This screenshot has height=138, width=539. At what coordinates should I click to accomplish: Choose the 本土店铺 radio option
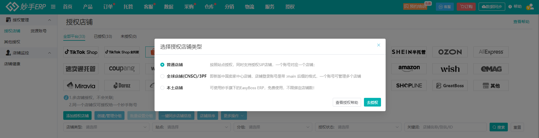click(162, 88)
